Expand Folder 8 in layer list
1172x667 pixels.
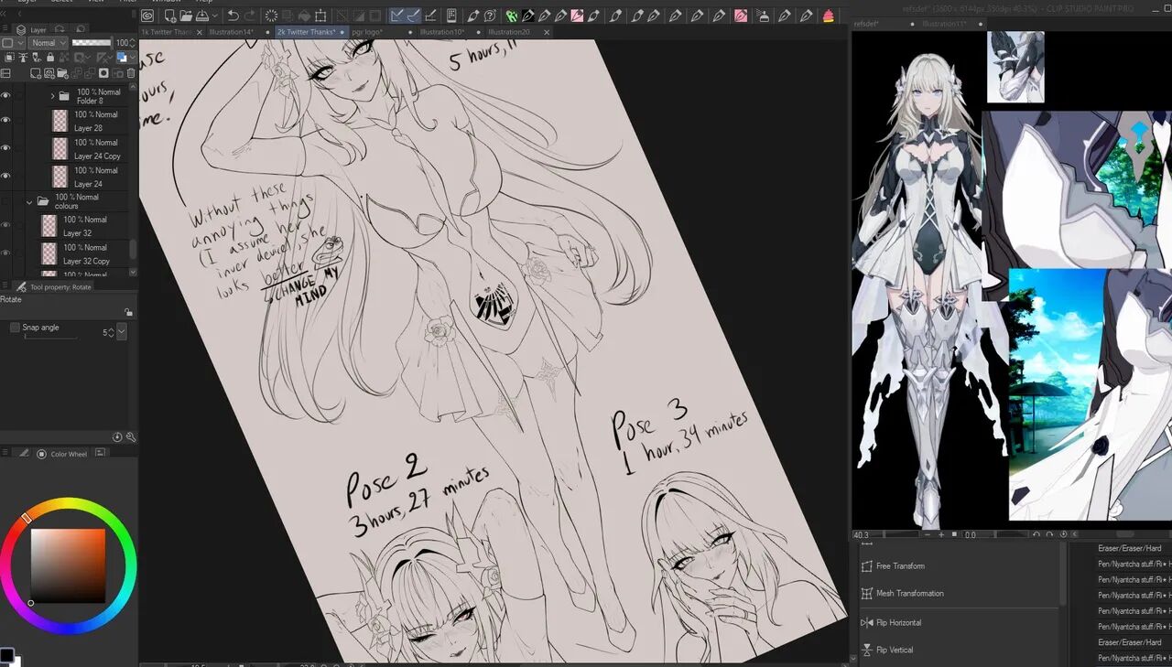point(52,95)
